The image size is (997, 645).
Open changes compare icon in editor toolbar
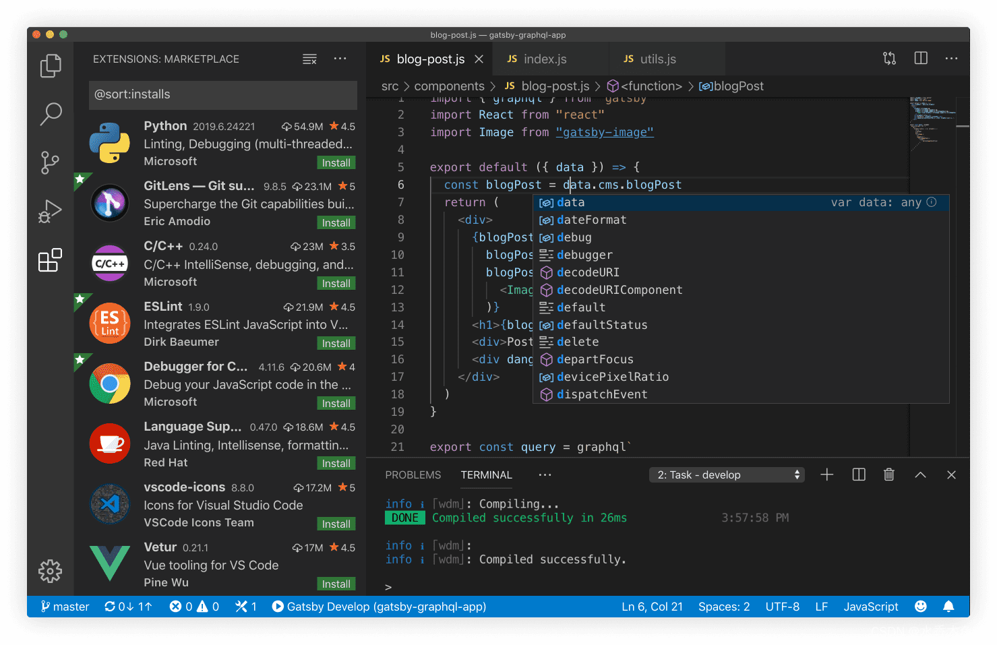(890, 59)
